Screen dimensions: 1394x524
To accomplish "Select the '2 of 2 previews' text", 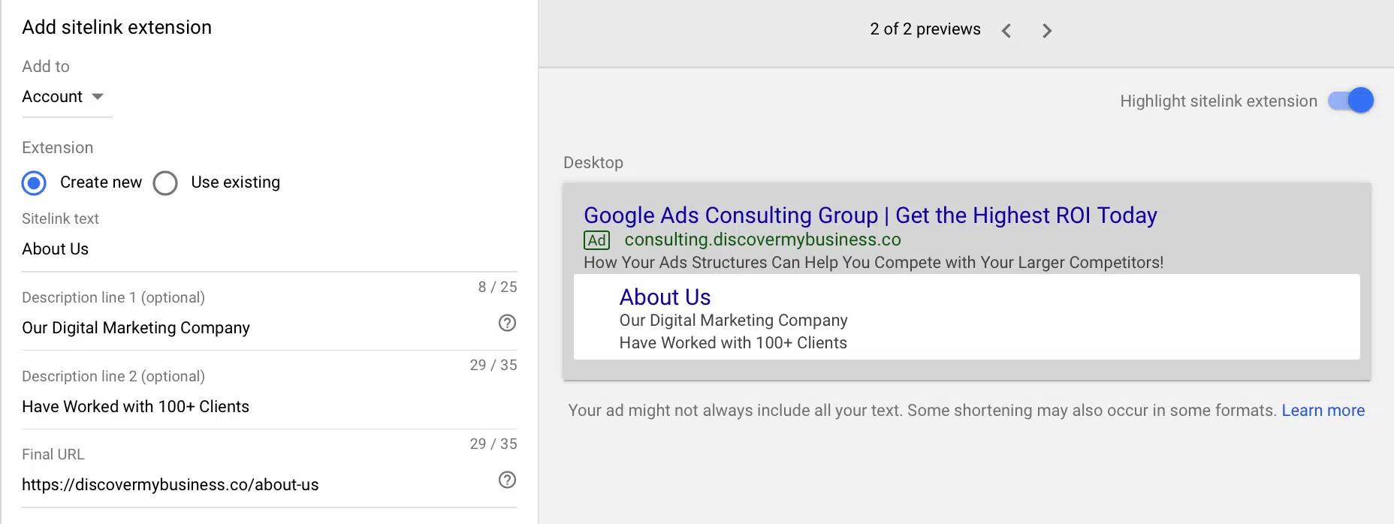I will [925, 29].
